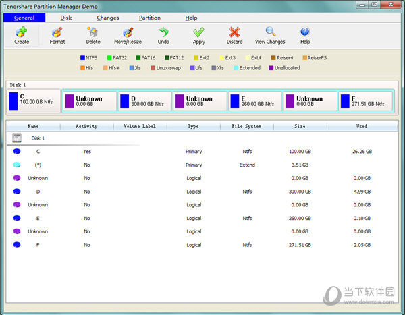Click the NTFS blue legend swatch

83,58
